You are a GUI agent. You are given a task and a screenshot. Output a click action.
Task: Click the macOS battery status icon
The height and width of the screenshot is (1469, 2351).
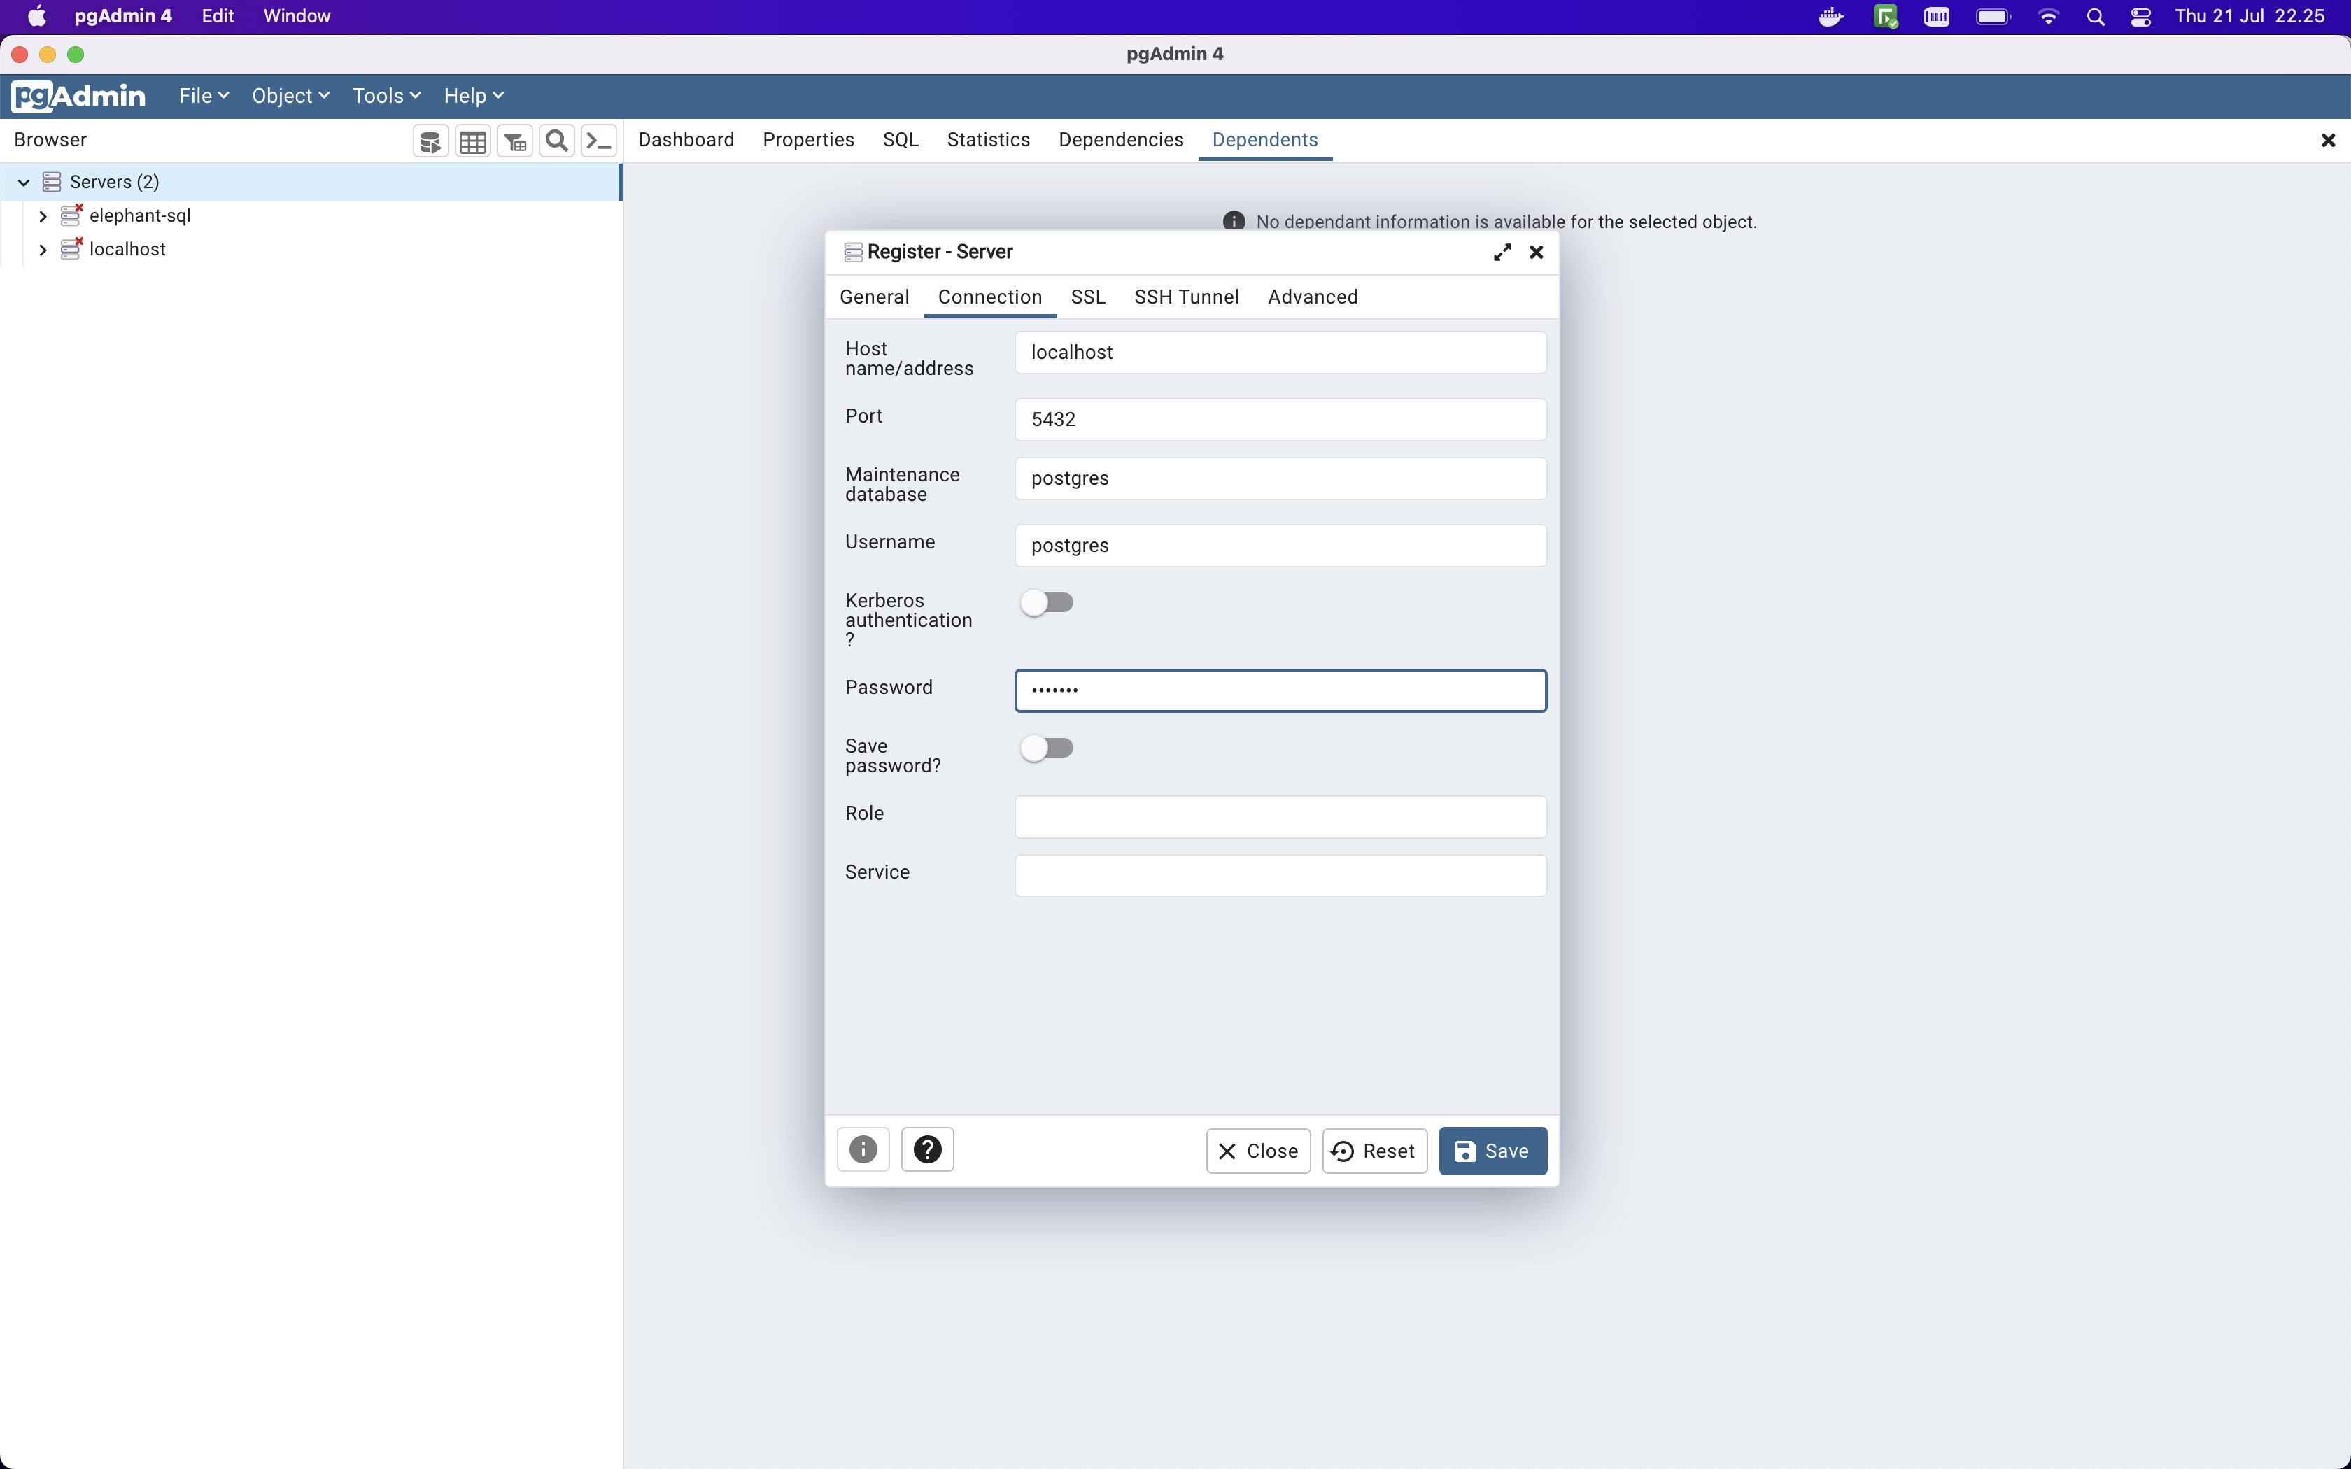[1993, 17]
